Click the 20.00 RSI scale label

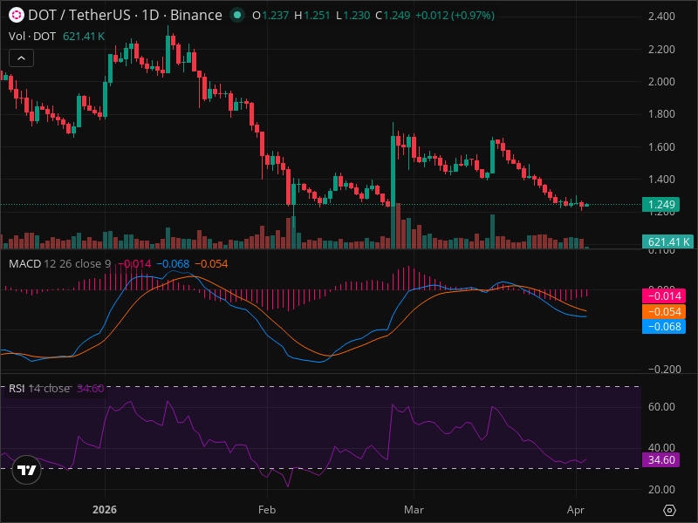(x=661, y=490)
